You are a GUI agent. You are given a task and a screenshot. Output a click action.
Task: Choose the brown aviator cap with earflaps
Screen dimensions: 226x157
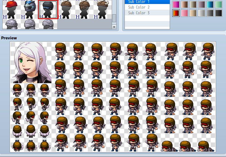point(84,9)
